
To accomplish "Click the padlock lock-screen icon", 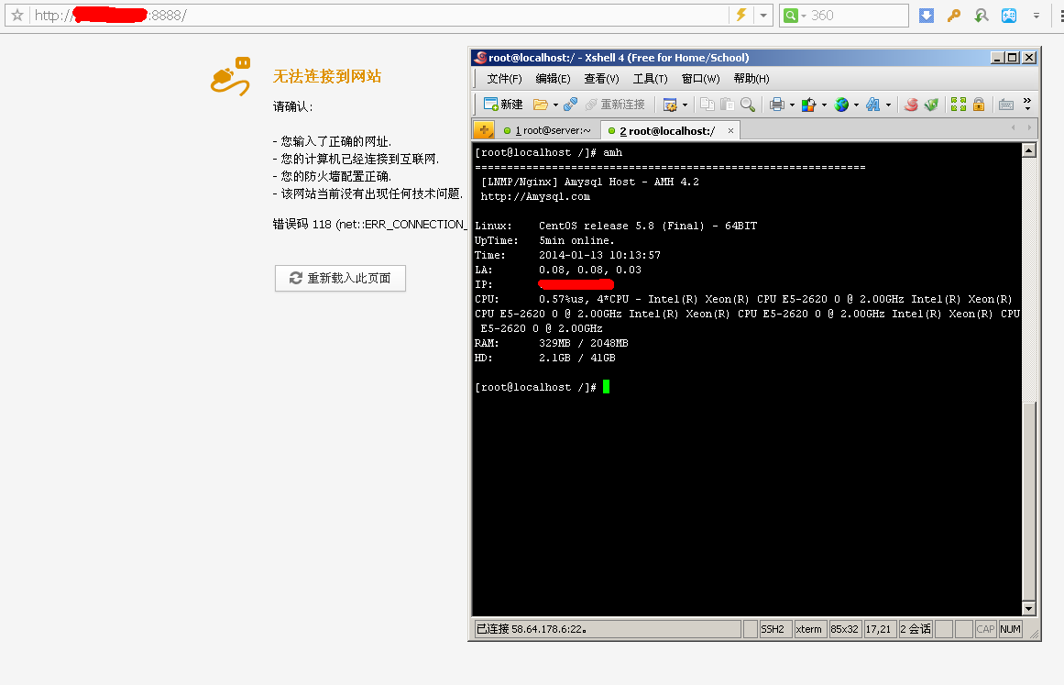I will [x=979, y=105].
